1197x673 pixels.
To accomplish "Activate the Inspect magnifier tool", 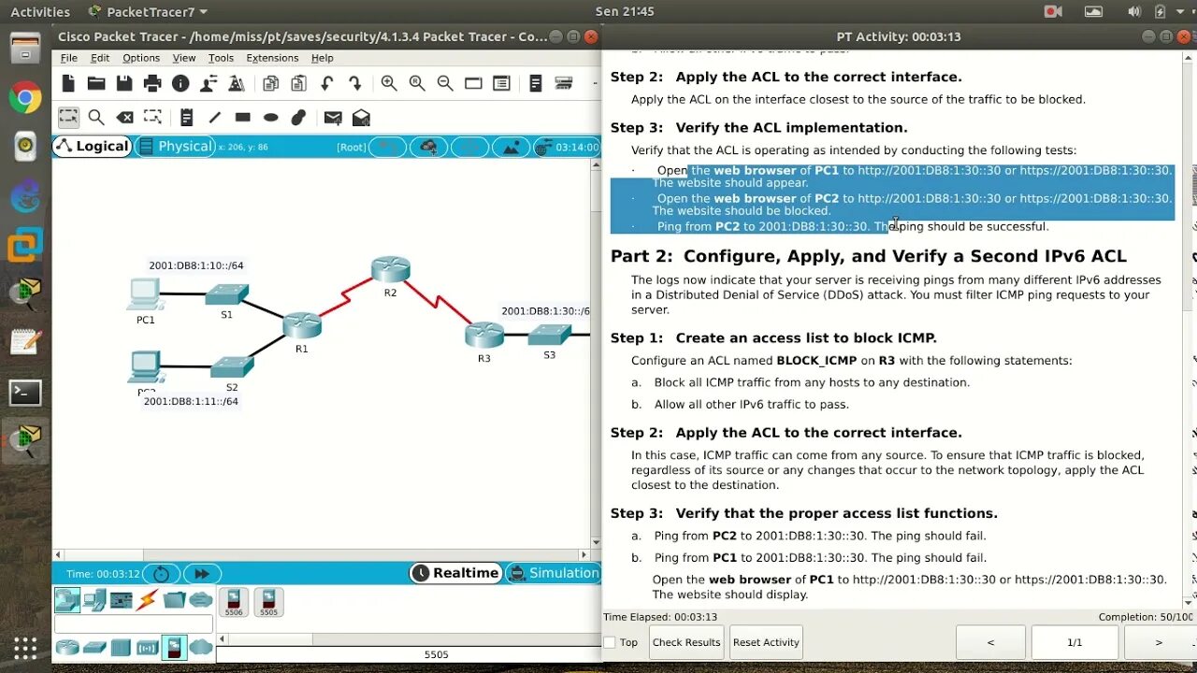I will [96, 118].
